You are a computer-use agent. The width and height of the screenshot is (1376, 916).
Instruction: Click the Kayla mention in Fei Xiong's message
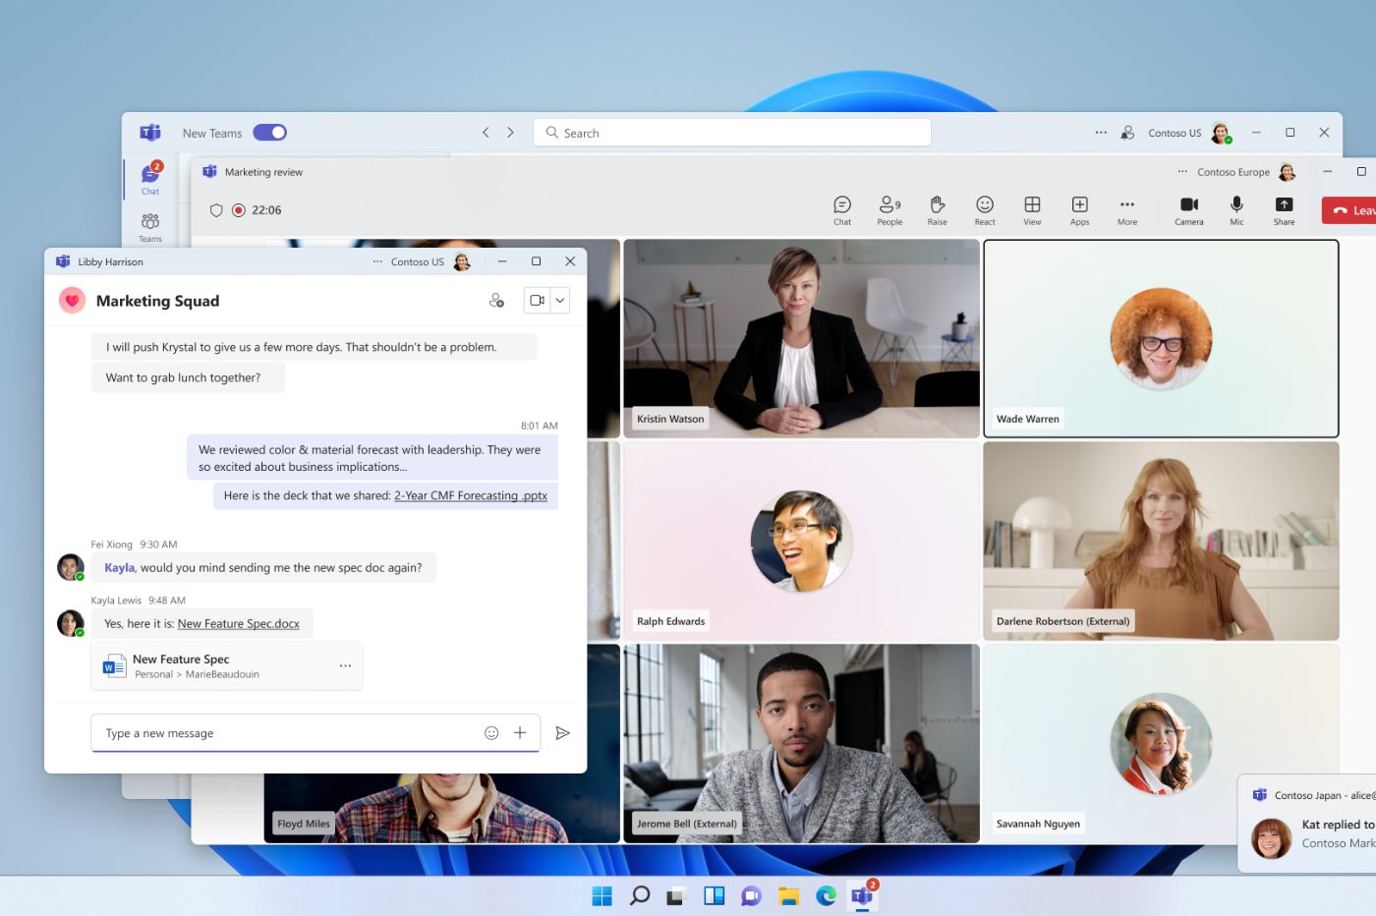pos(119,568)
